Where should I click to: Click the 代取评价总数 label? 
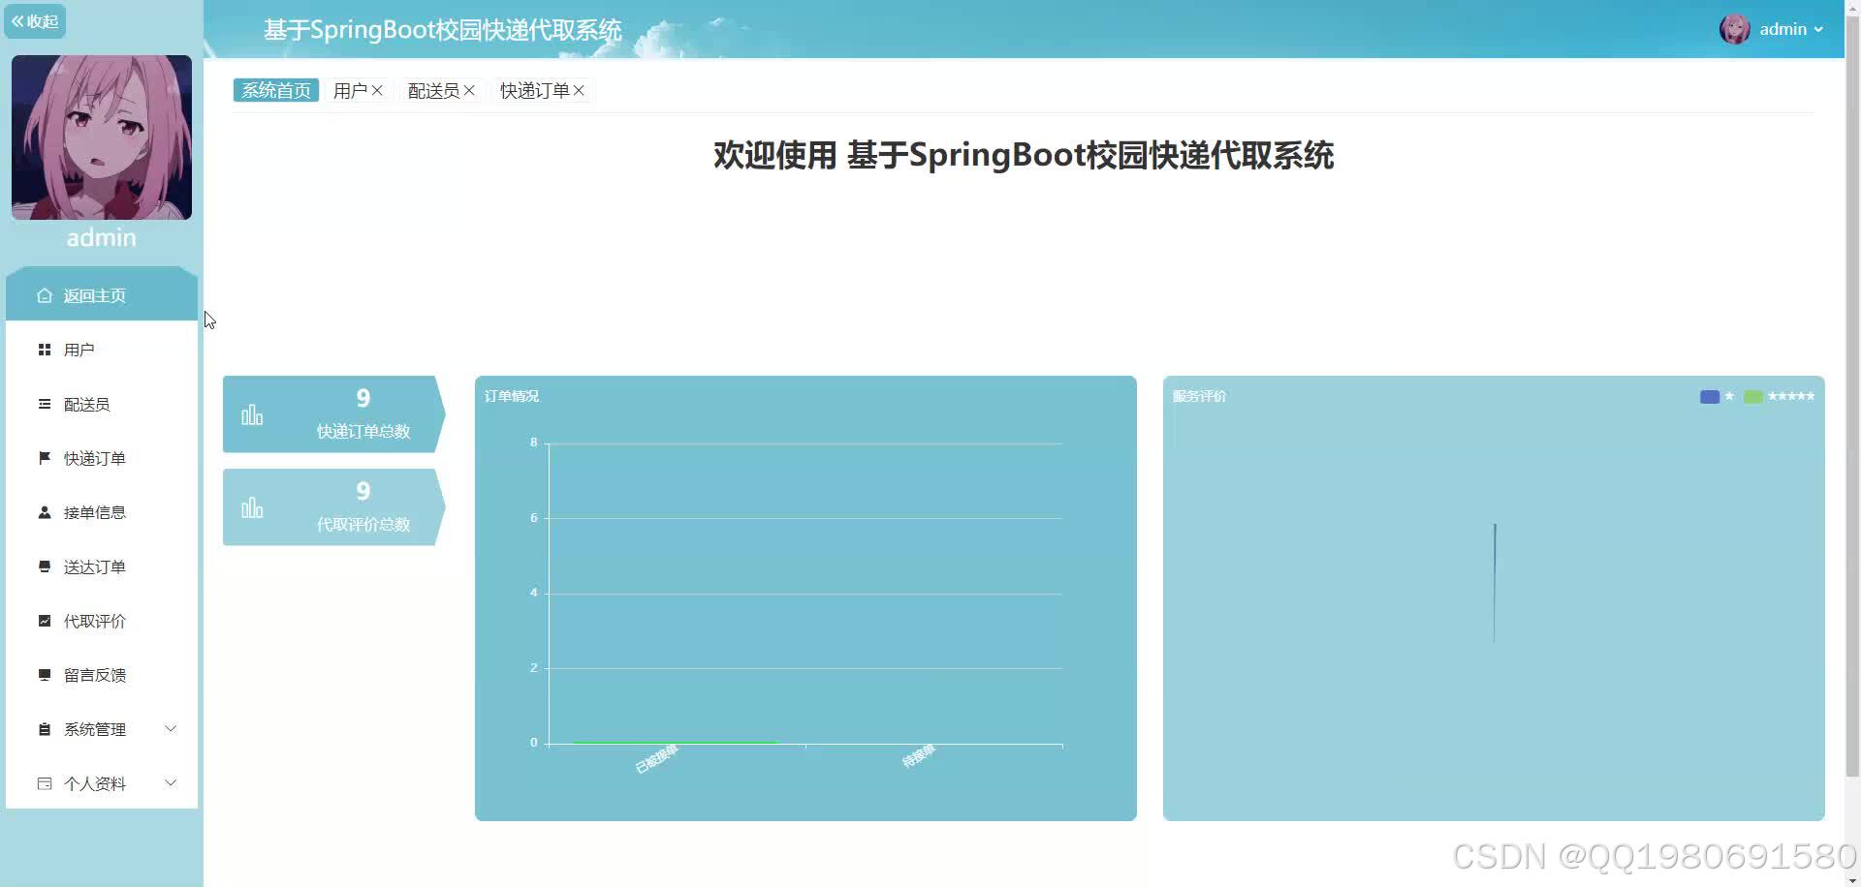(x=363, y=524)
